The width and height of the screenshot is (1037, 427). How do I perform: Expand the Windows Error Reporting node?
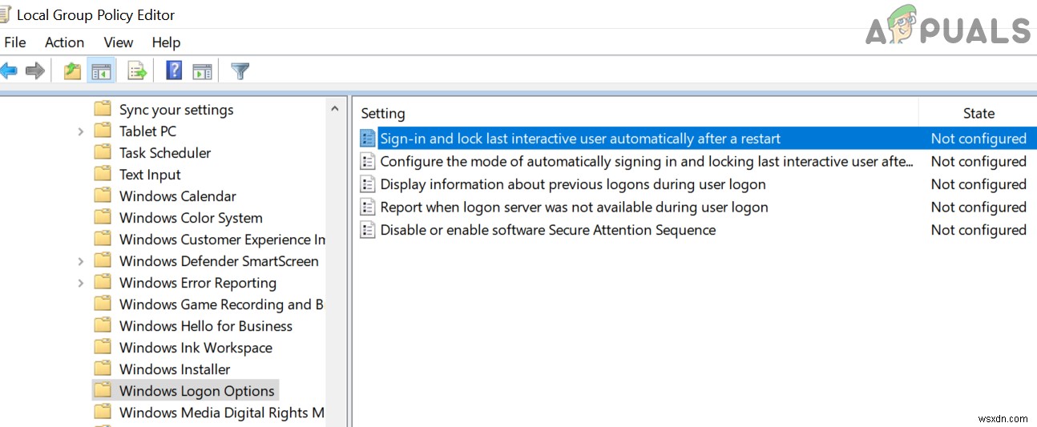coord(80,283)
